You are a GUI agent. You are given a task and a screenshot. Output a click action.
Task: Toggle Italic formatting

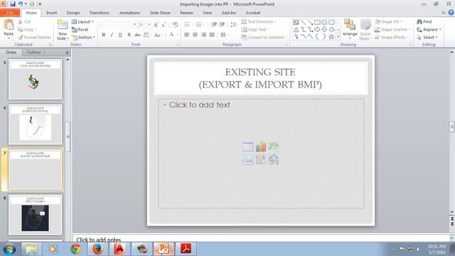(112, 35)
